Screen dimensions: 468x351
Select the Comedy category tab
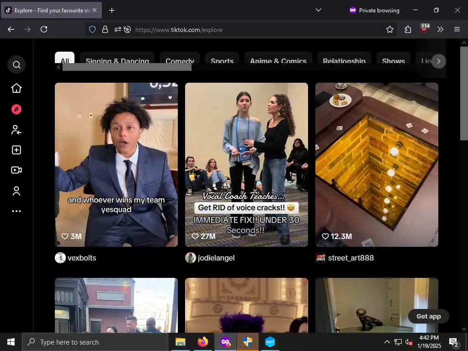click(180, 58)
